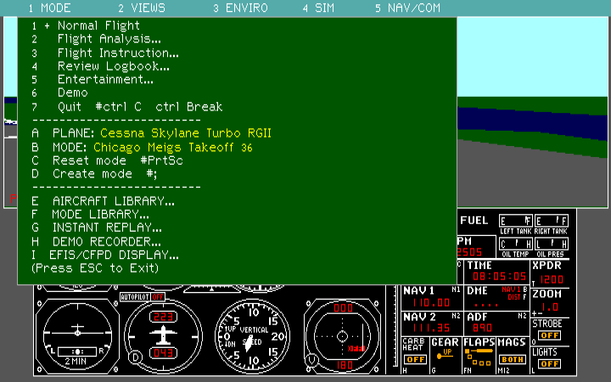Click the turn coordinator 2 MIN gauge
Image resolution: width=611 pixels, height=382 pixels.
click(x=77, y=336)
